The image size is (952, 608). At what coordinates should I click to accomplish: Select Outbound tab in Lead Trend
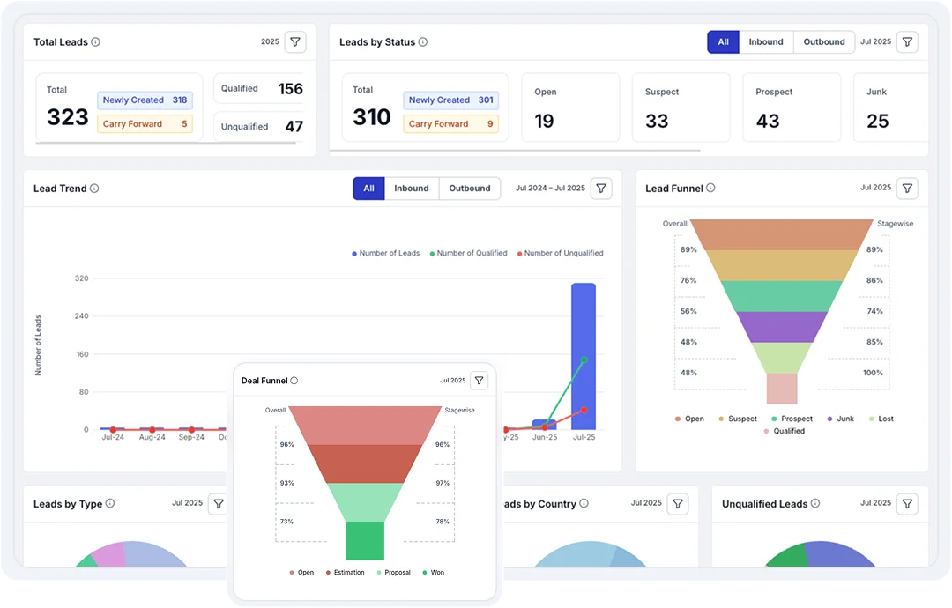(x=469, y=188)
